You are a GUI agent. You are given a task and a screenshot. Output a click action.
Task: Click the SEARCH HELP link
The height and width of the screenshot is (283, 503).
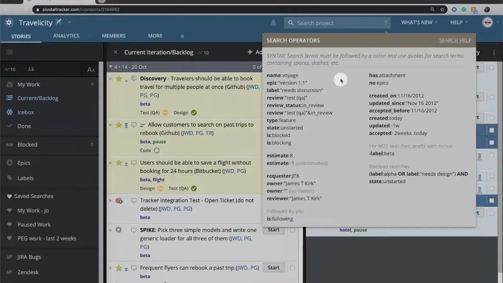(x=455, y=40)
